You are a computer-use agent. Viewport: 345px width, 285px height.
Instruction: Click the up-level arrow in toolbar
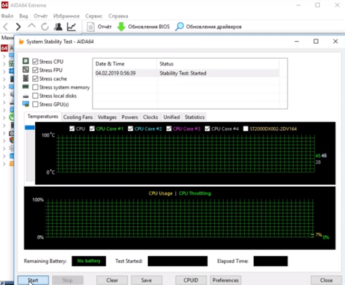tap(32, 26)
